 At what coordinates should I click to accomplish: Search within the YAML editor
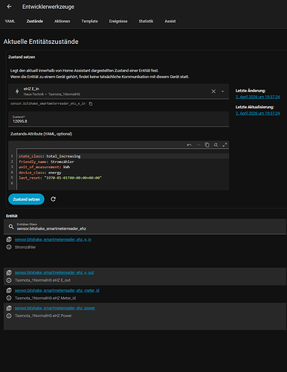coord(216,145)
